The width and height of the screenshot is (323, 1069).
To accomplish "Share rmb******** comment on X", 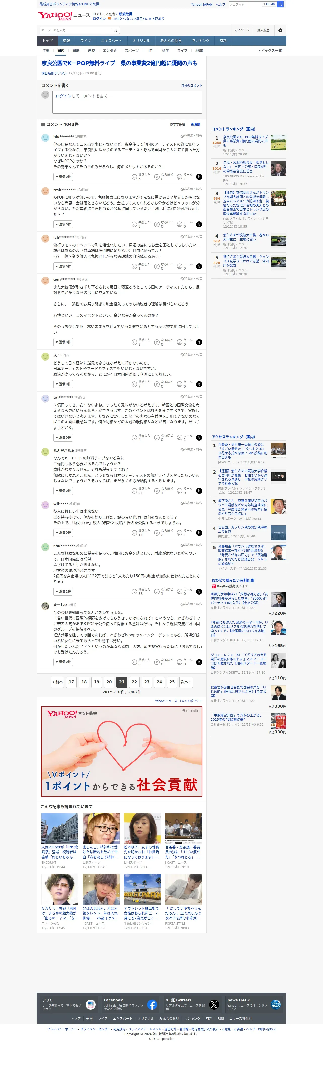I will tap(199, 225).
